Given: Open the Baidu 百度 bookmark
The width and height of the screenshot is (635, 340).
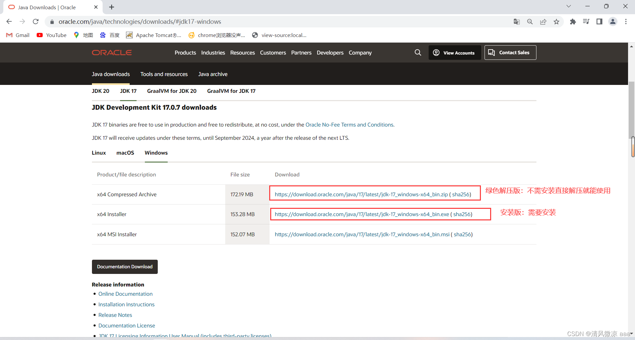Looking at the screenshot, I should coord(110,35).
